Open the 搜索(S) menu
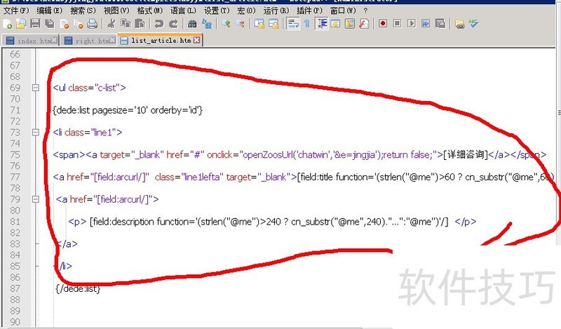This screenshot has width=561, height=329. [83, 11]
